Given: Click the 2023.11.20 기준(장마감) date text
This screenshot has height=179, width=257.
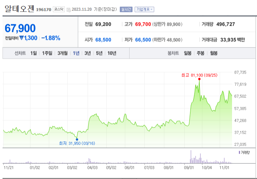Looking at the screenshot, I should (x=94, y=9).
